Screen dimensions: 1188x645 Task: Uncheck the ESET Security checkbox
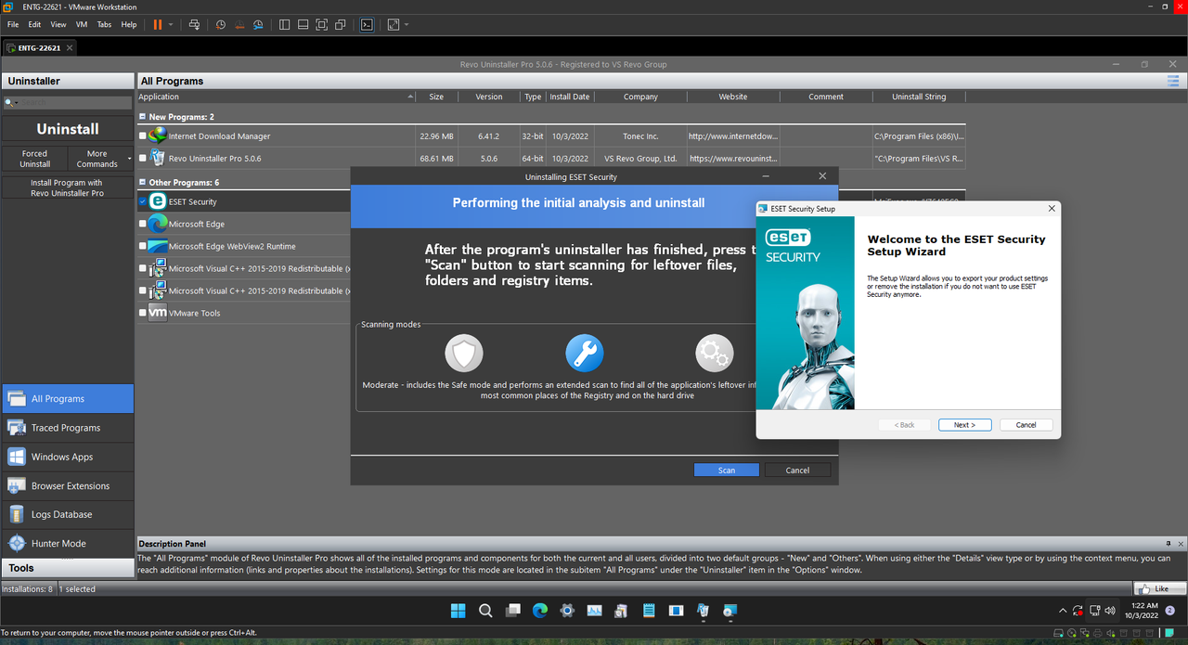(x=143, y=201)
